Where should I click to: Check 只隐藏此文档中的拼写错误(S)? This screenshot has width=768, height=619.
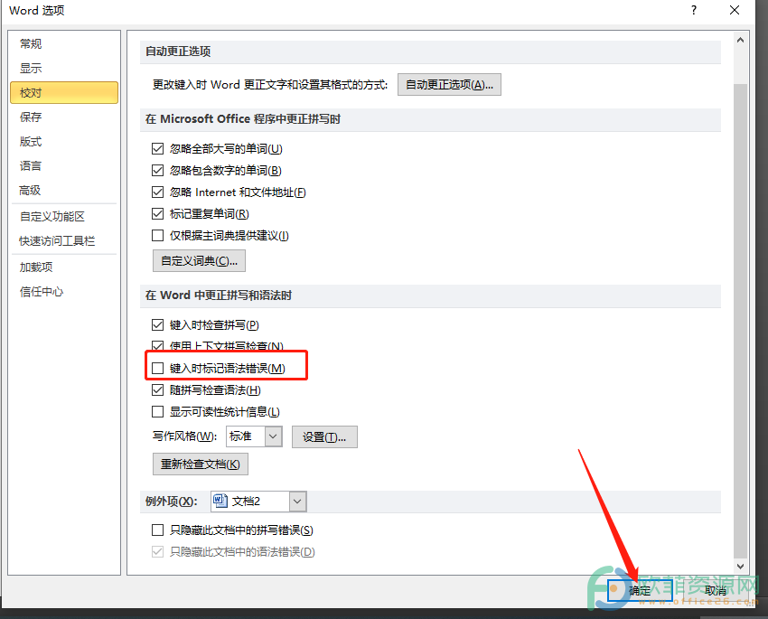click(x=158, y=530)
